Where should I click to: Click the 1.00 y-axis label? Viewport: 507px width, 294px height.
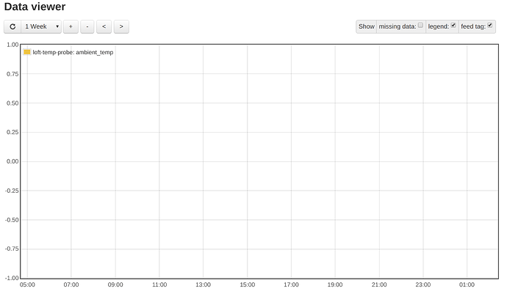[12, 45]
